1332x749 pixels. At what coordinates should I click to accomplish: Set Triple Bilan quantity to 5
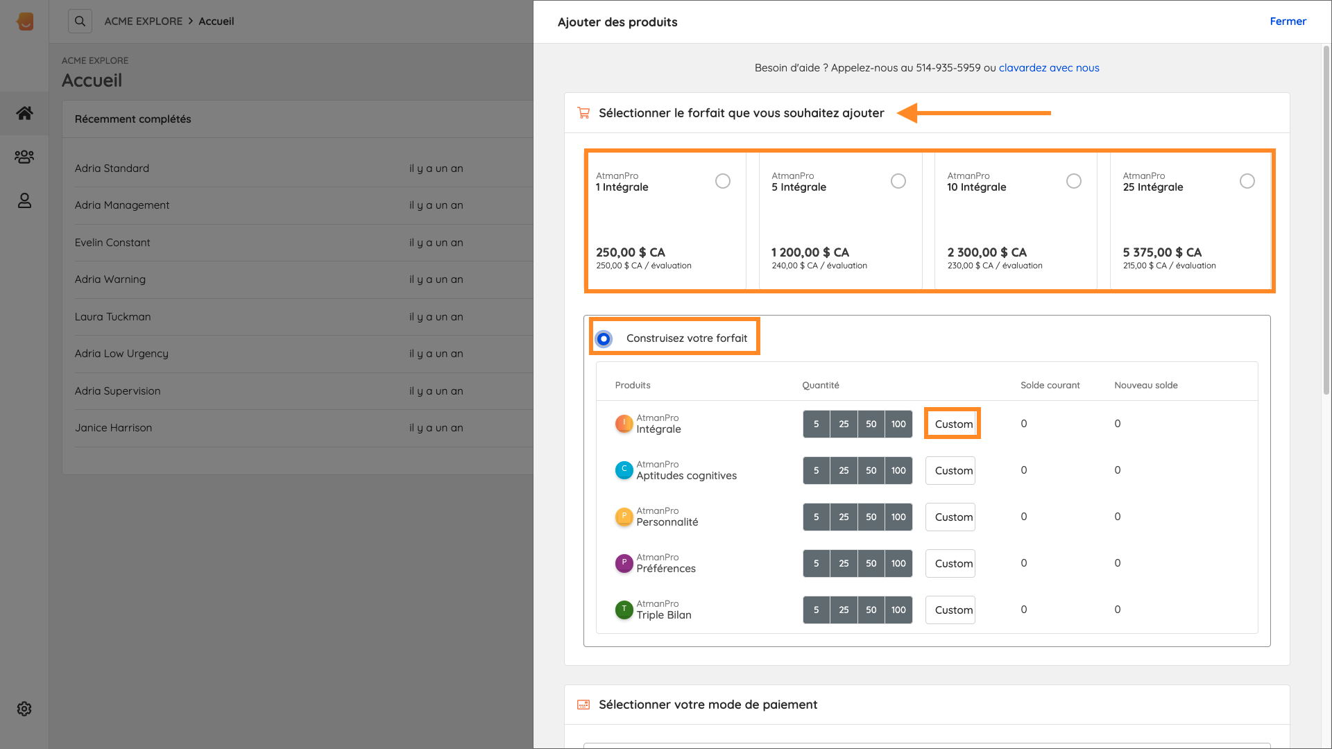[x=817, y=610]
